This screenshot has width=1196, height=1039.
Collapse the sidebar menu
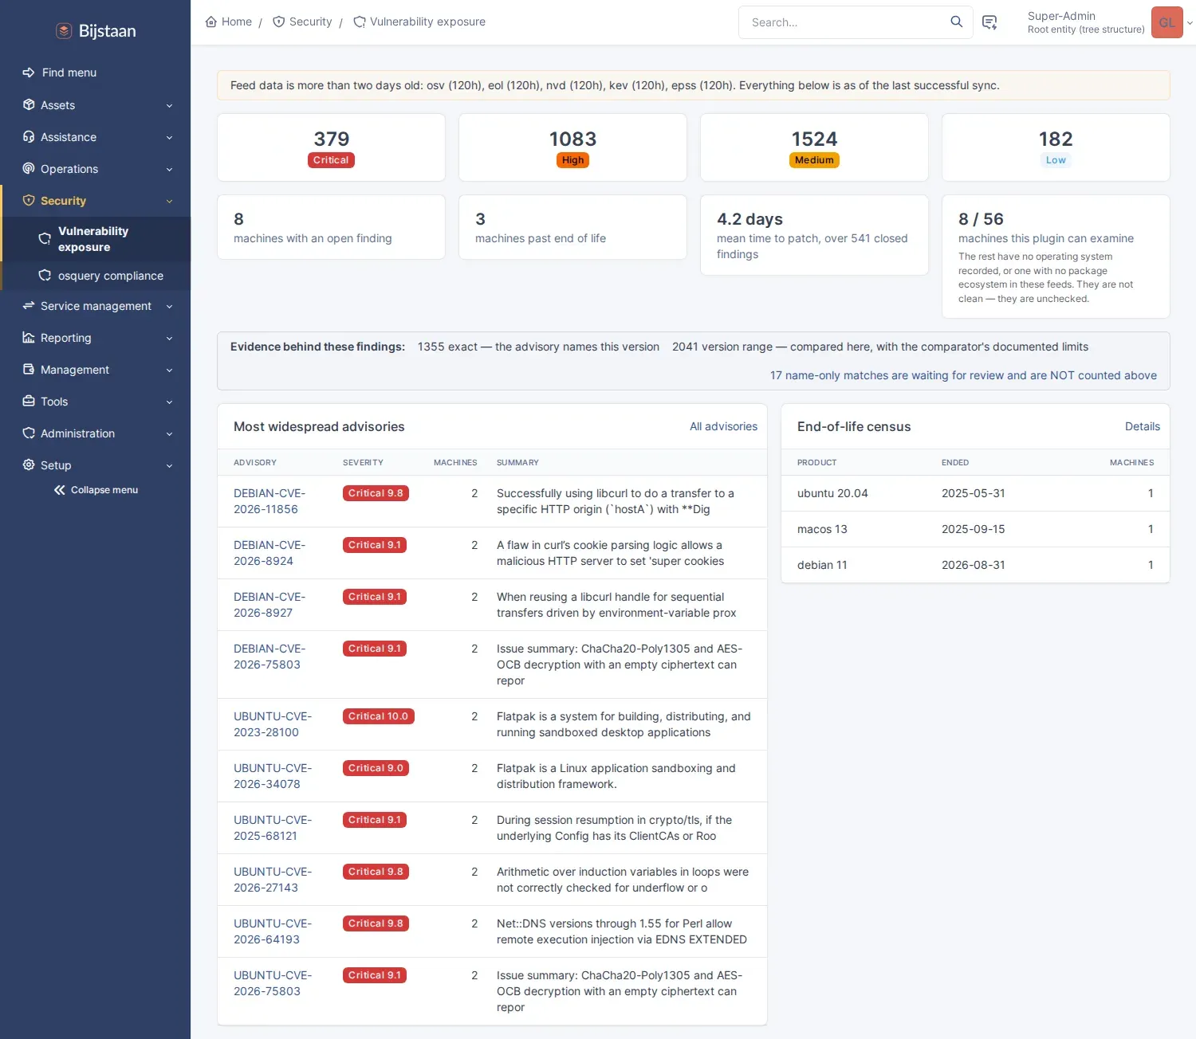(x=96, y=490)
